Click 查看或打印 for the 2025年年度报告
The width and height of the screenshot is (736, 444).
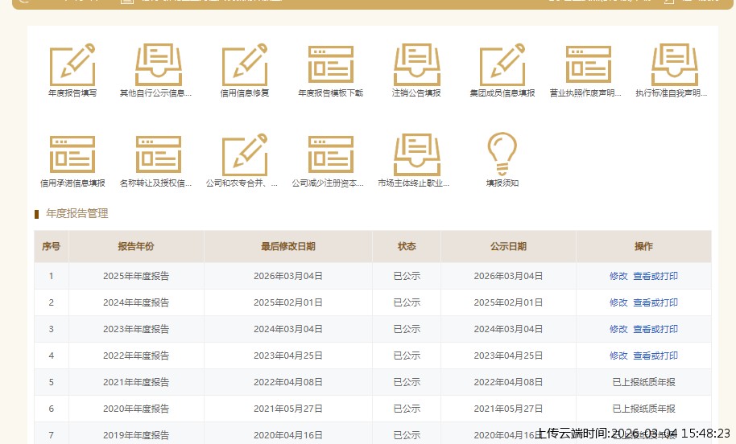pos(655,276)
